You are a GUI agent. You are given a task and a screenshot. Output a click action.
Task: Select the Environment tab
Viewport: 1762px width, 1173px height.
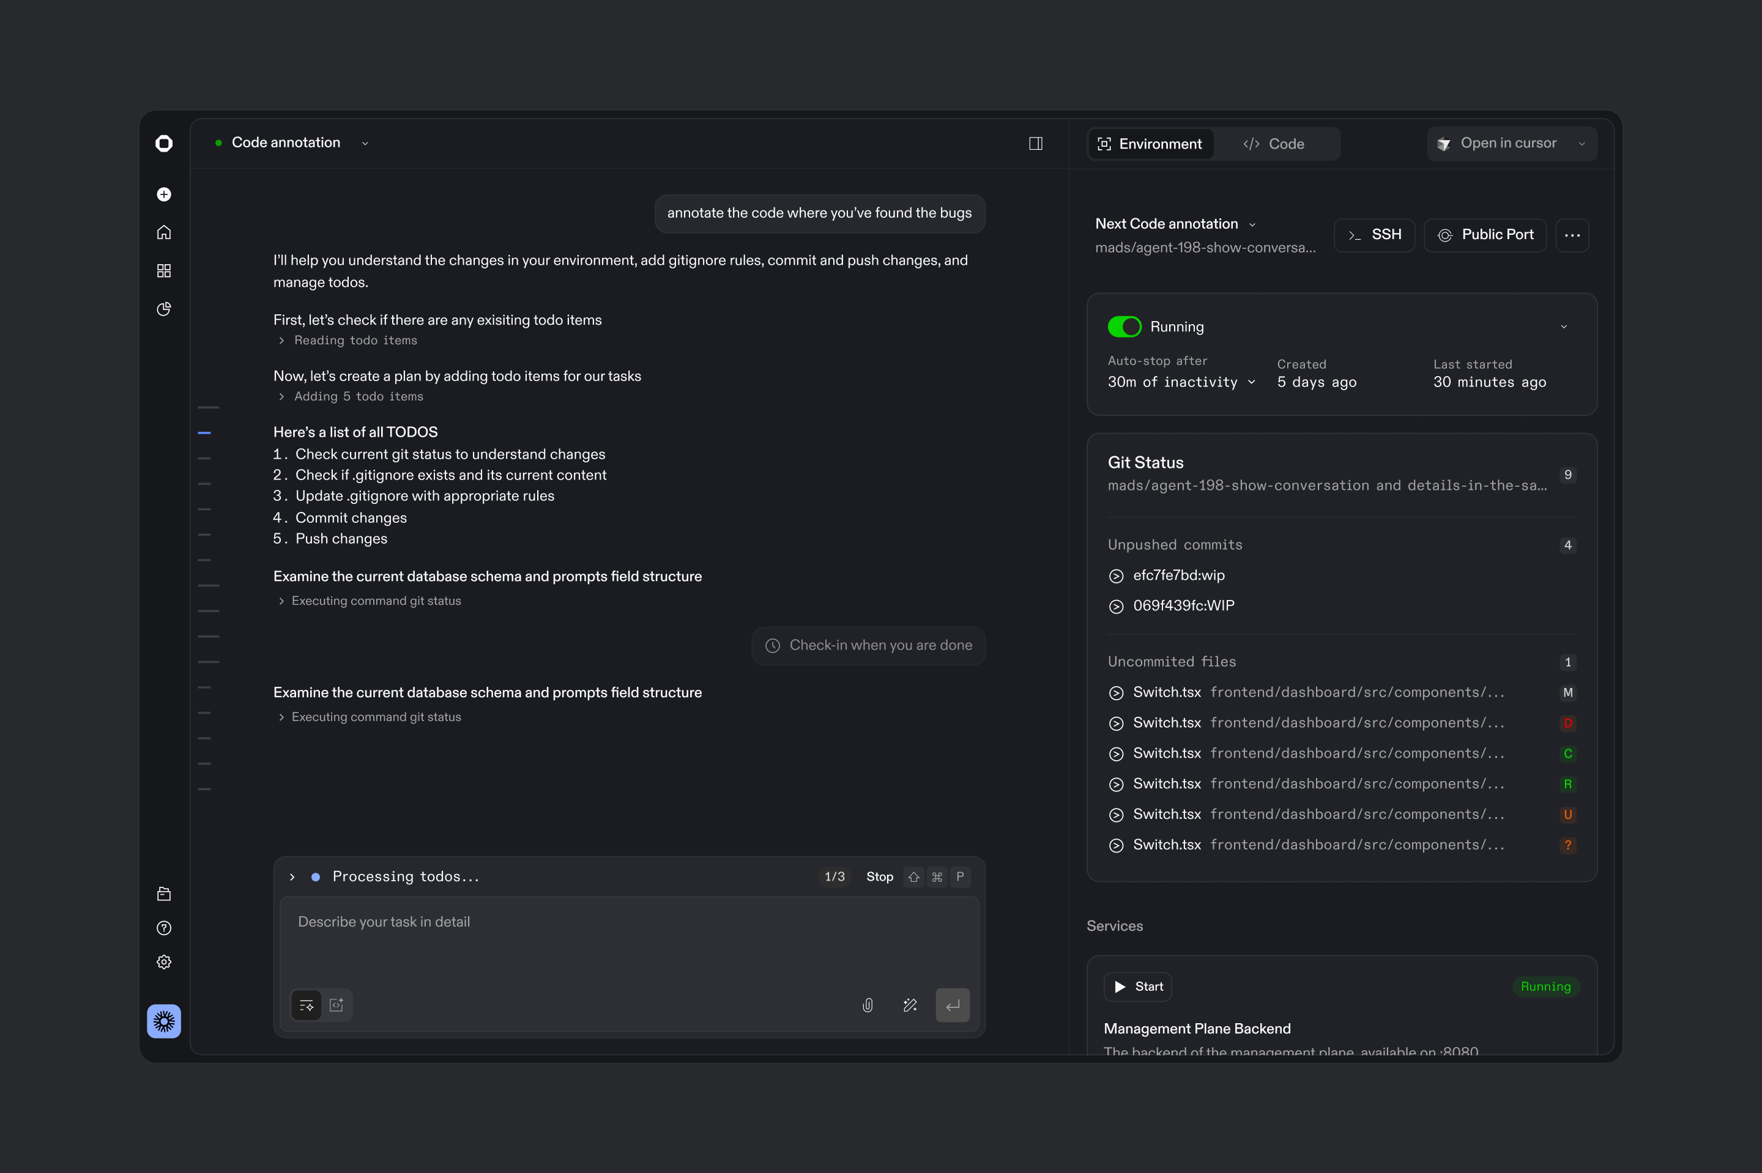(x=1150, y=144)
